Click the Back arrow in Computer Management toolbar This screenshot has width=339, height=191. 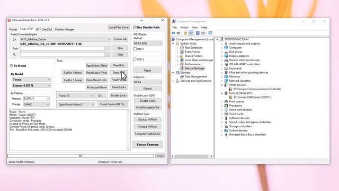point(173,33)
